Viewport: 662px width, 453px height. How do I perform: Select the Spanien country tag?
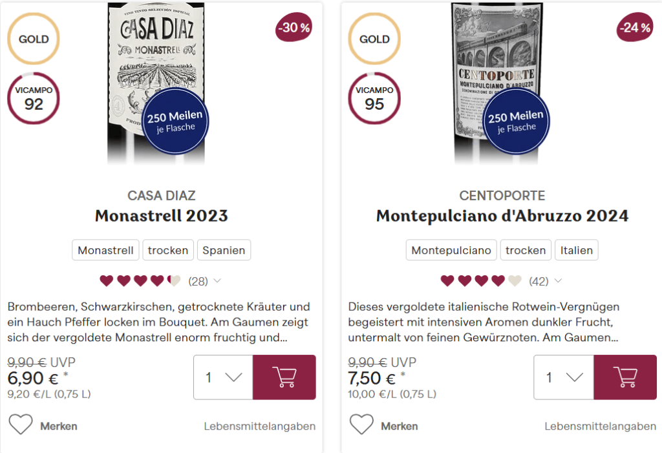(x=224, y=250)
